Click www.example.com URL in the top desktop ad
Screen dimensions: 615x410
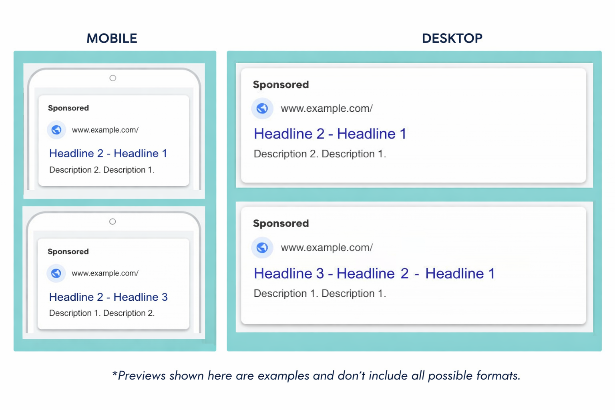click(x=327, y=109)
